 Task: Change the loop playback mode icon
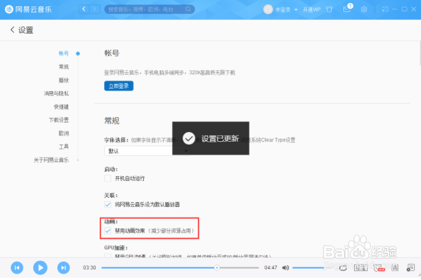(343, 268)
